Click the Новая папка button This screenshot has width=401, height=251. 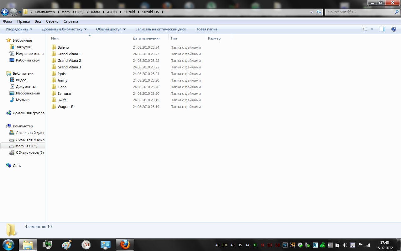206,29
